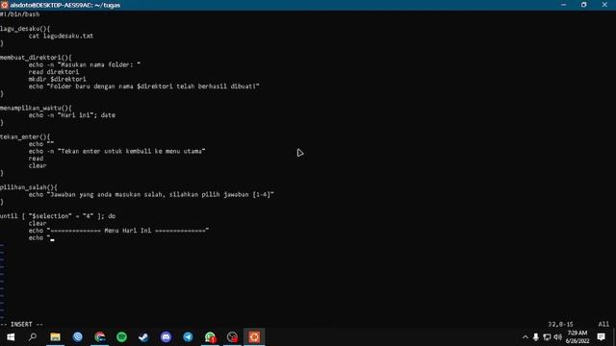
Task: Open taskbar search magnifier
Action: (x=33, y=337)
